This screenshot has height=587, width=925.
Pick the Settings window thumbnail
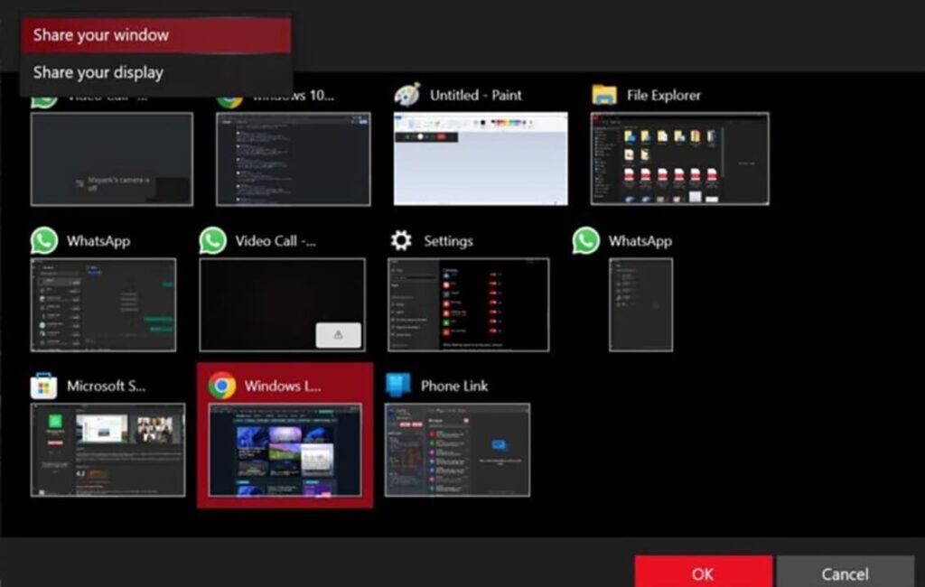(468, 304)
